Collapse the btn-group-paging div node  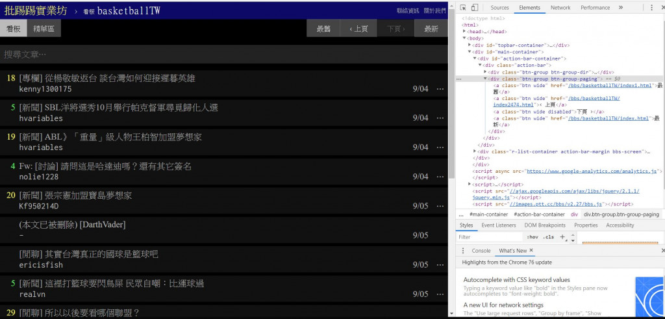(x=485, y=79)
